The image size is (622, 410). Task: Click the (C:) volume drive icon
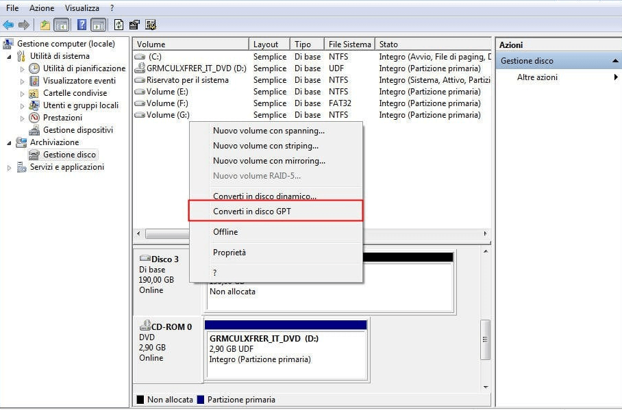(140, 57)
